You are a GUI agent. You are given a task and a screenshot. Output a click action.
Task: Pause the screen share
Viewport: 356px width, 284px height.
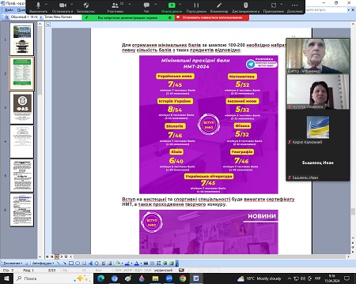tap(196, 7)
